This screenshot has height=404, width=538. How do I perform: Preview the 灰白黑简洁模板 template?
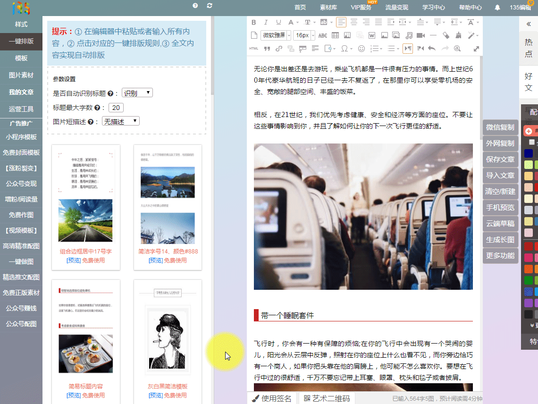pos(155,396)
